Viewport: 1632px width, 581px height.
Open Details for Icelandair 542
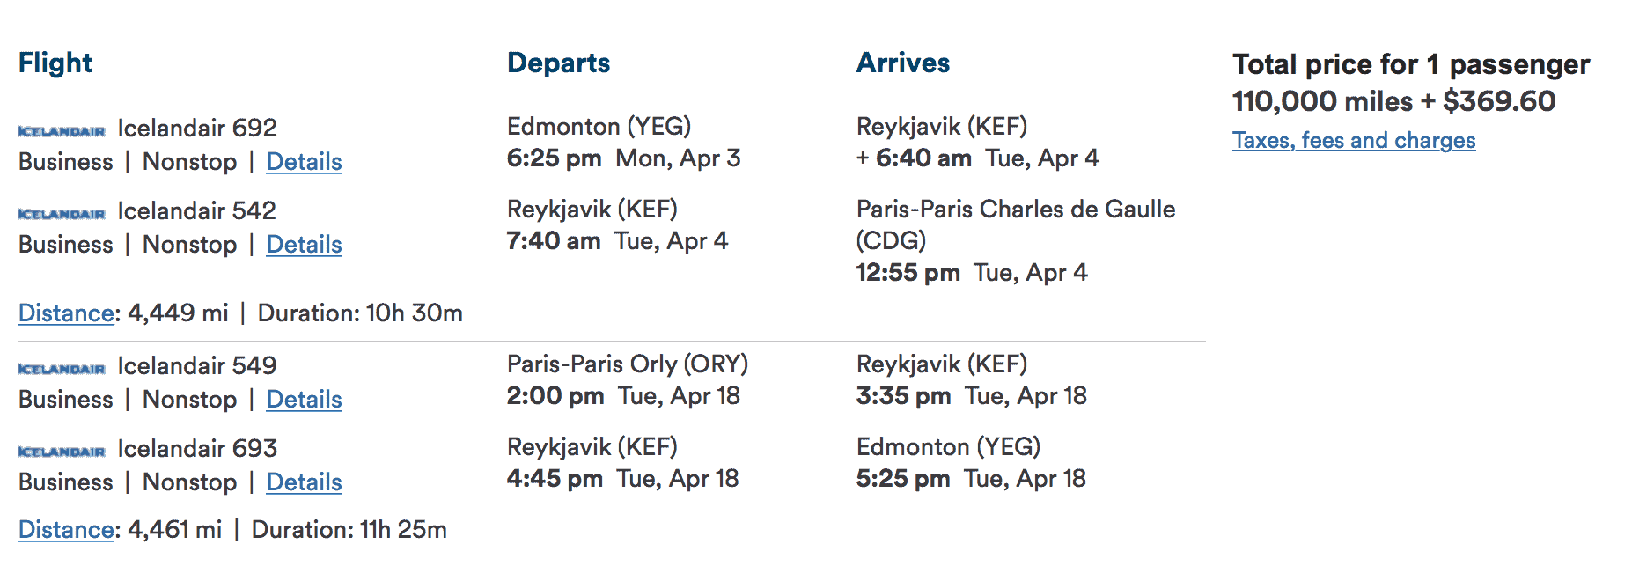[304, 245]
